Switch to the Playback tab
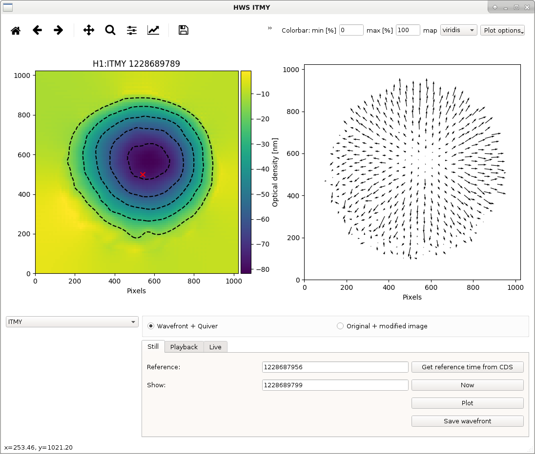Screen dimensions: 535x454 (x=184, y=347)
